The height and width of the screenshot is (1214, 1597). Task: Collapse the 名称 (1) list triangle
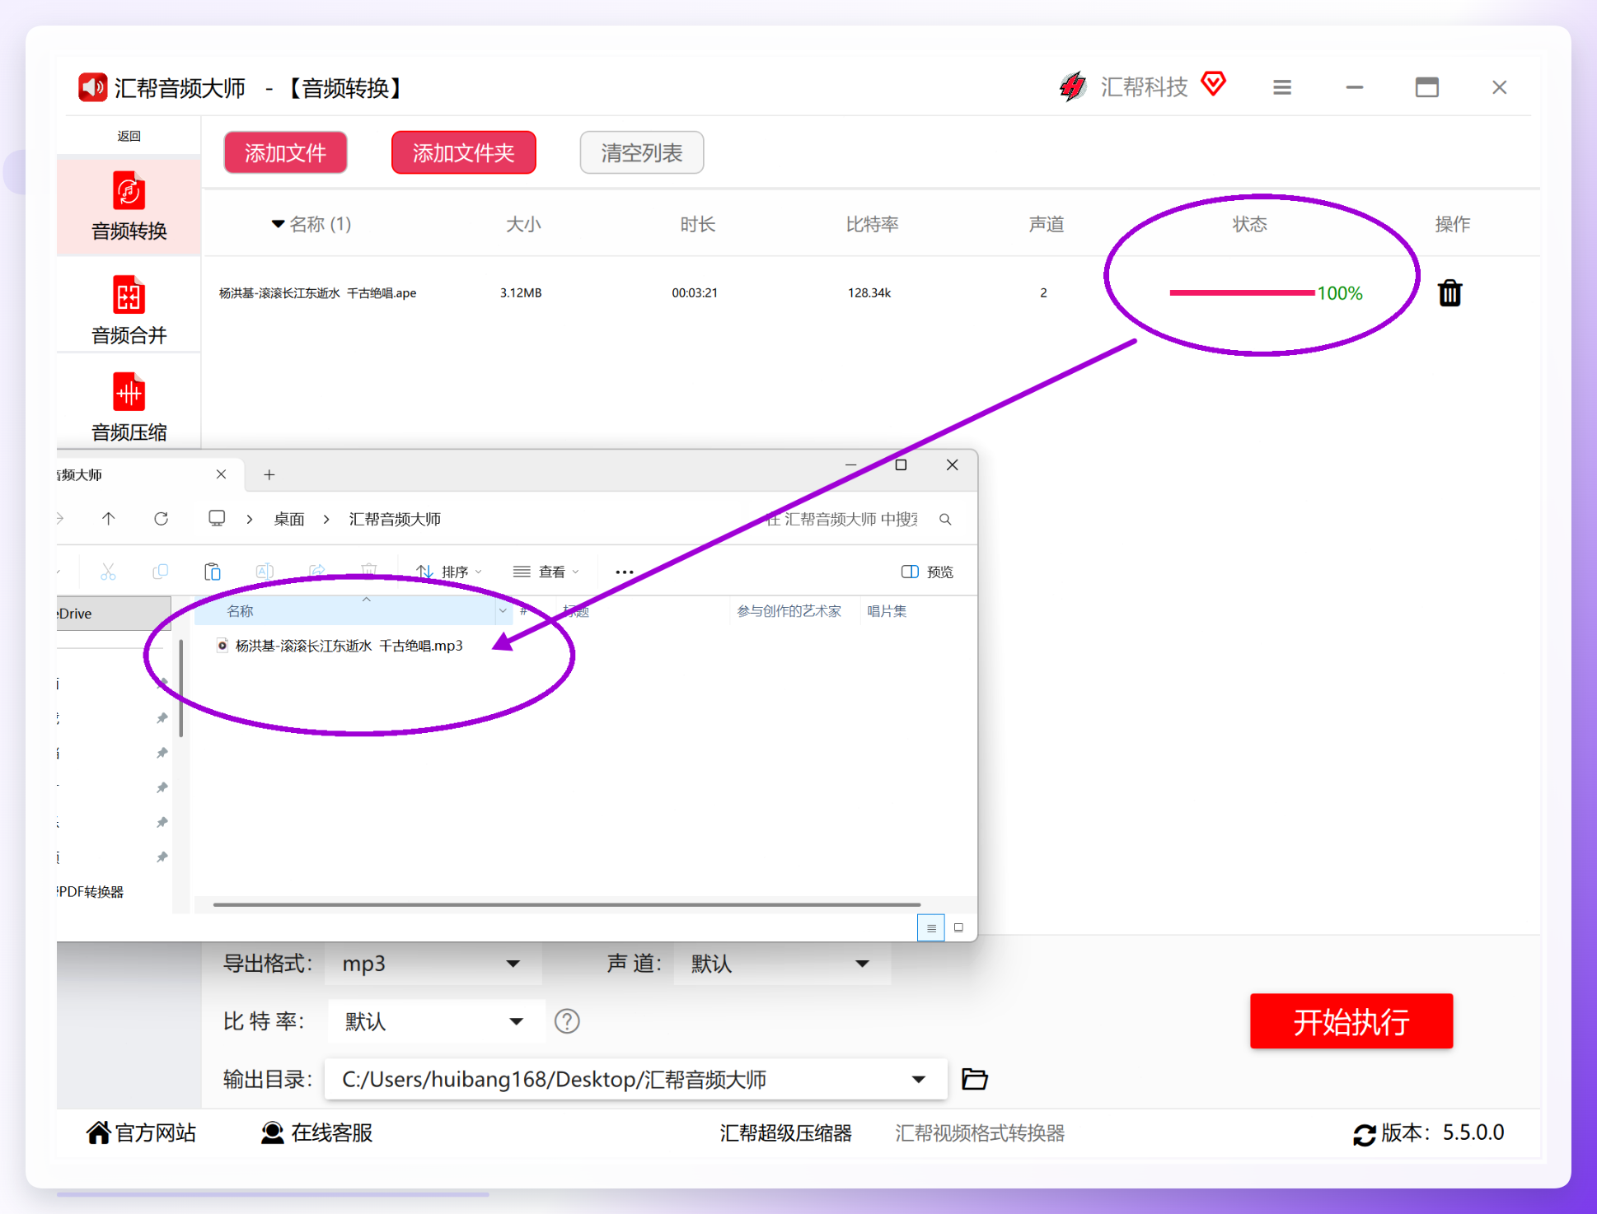[278, 224]
